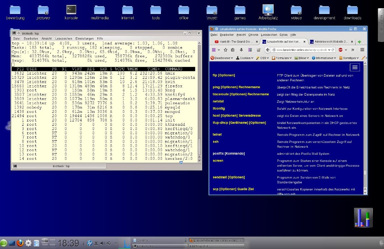Click the back arrow in Firefox

click(267, 50)
